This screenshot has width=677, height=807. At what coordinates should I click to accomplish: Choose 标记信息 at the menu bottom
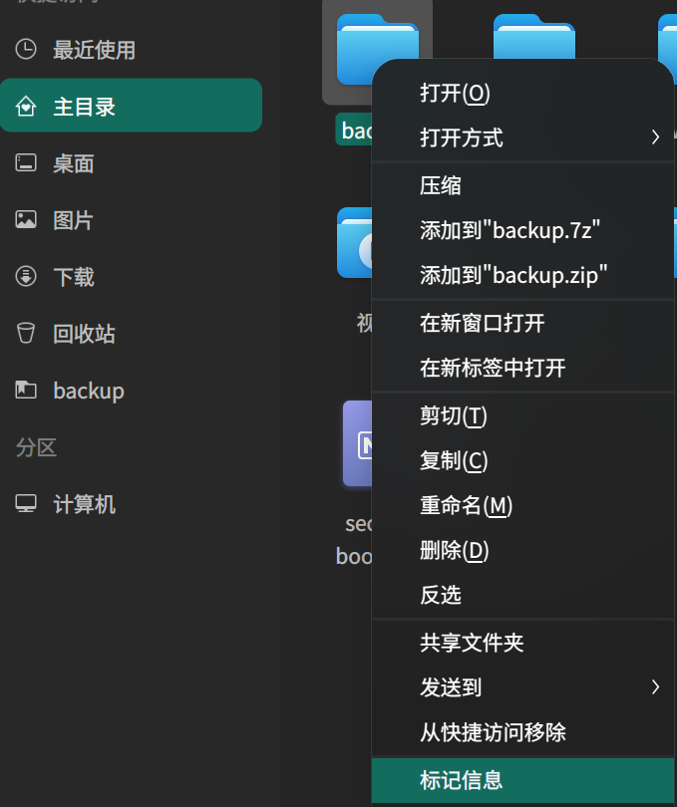point(522,780)
